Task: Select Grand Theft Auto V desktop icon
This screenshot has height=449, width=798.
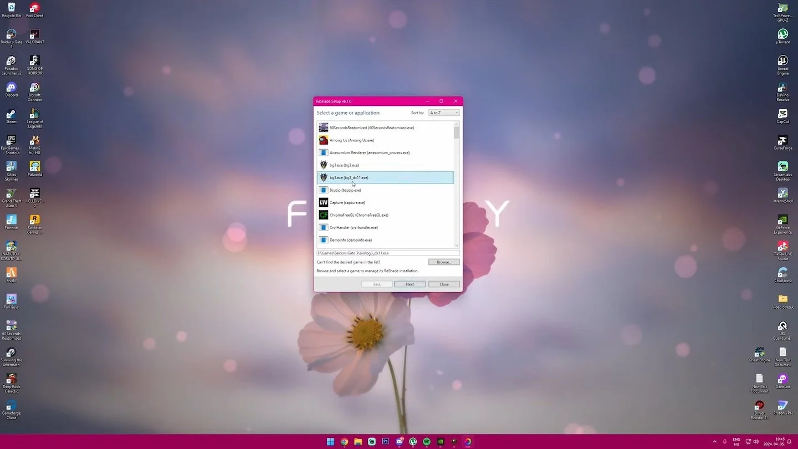Action: 11,198
